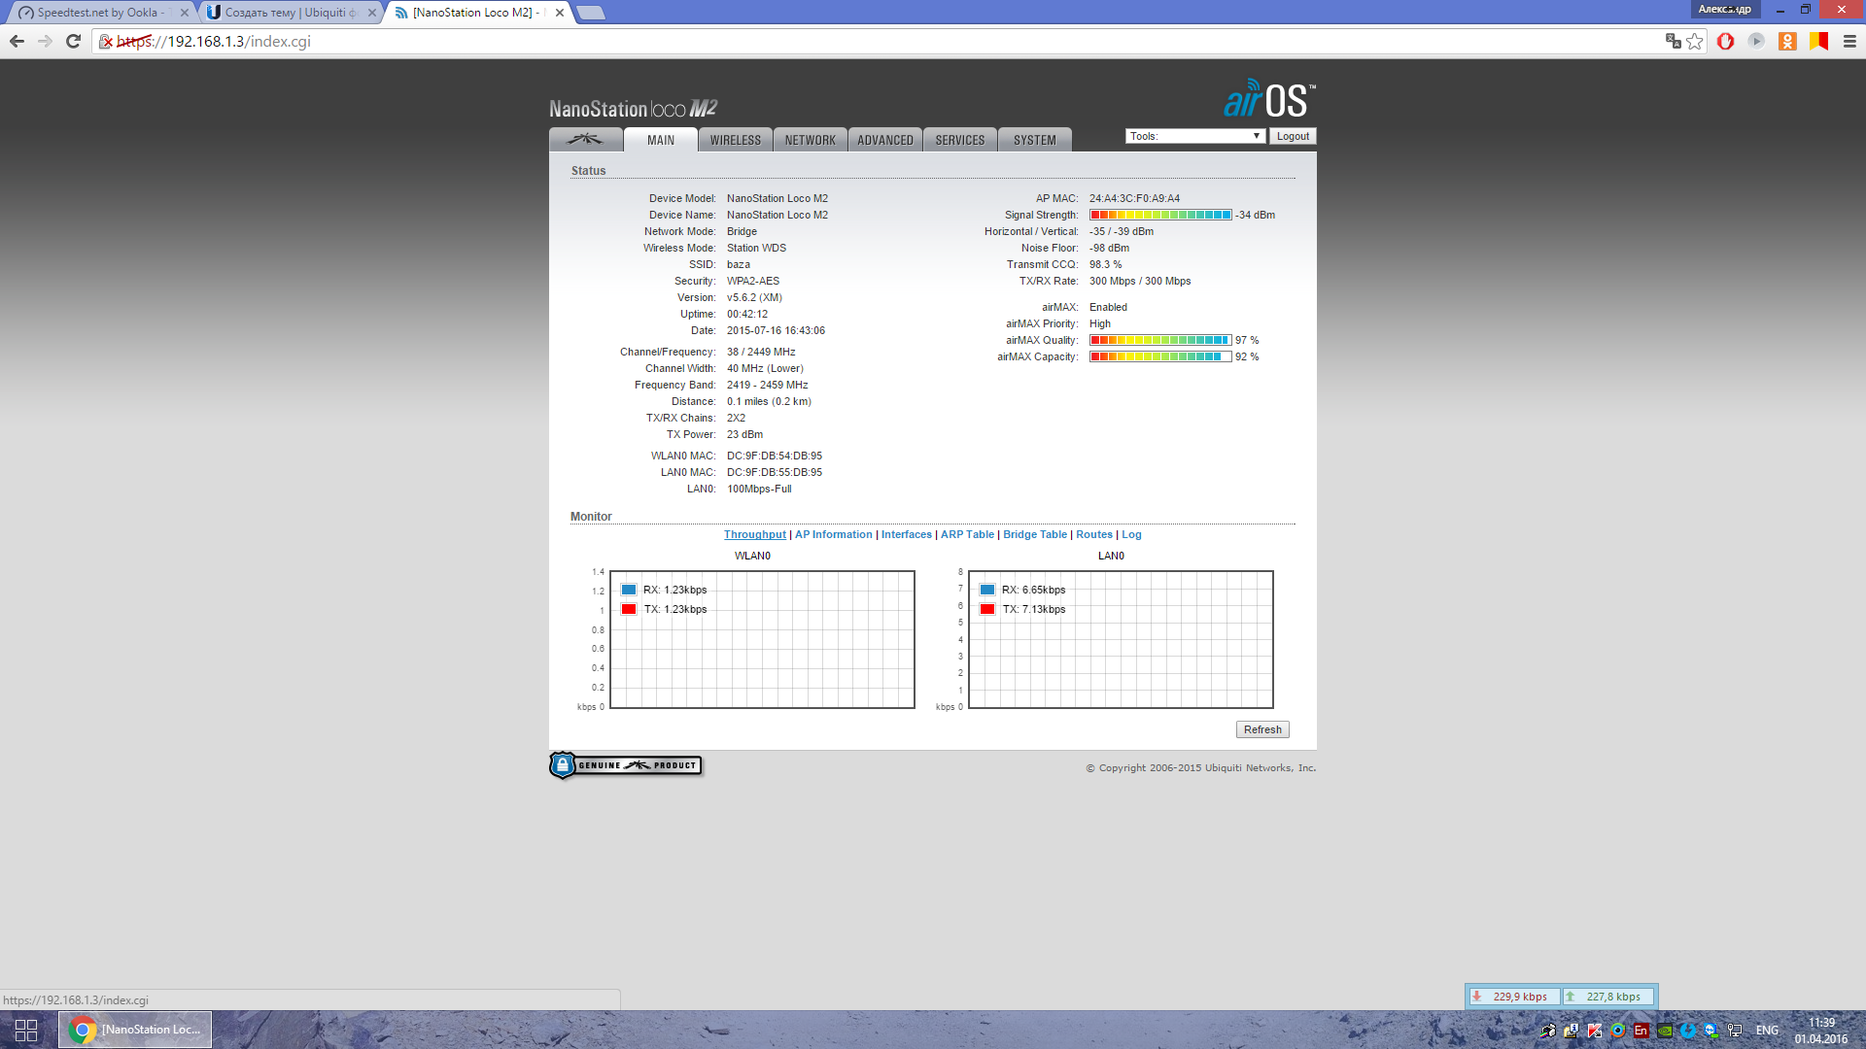Open the Interfaces link
This screenshot has height=1049, width=1866.
pyautogui.click(x=907, y=534)
